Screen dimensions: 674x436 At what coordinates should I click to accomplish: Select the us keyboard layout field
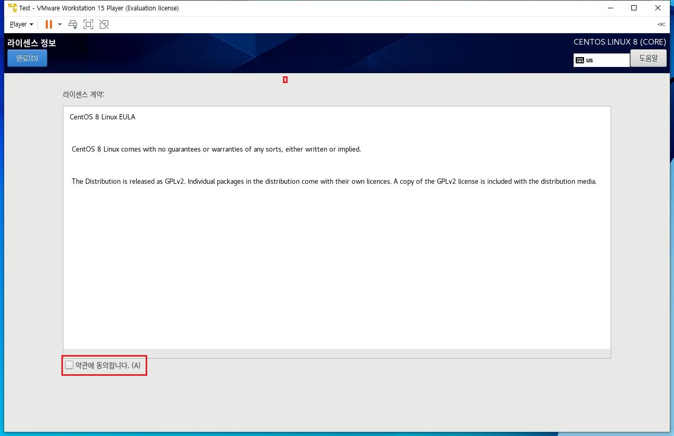pyautogui.click(x=602, y=60)
